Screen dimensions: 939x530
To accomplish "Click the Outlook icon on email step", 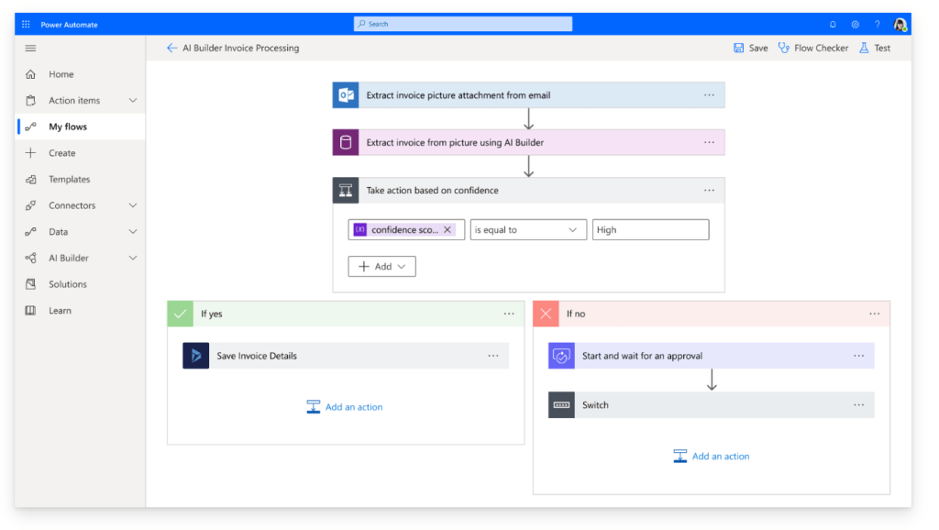I will pyautogui.click(x=346, y=95).
